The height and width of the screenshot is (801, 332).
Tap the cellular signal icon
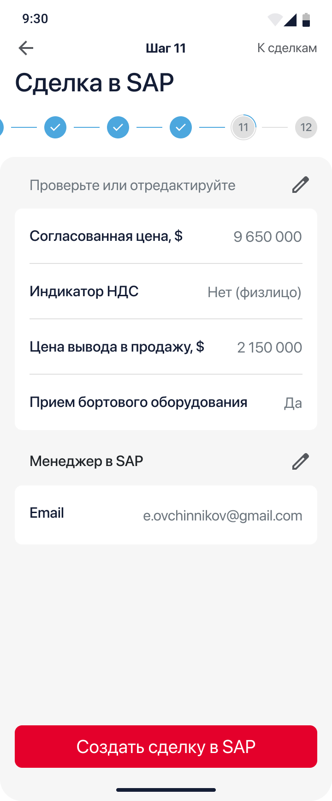coord(290,20)
